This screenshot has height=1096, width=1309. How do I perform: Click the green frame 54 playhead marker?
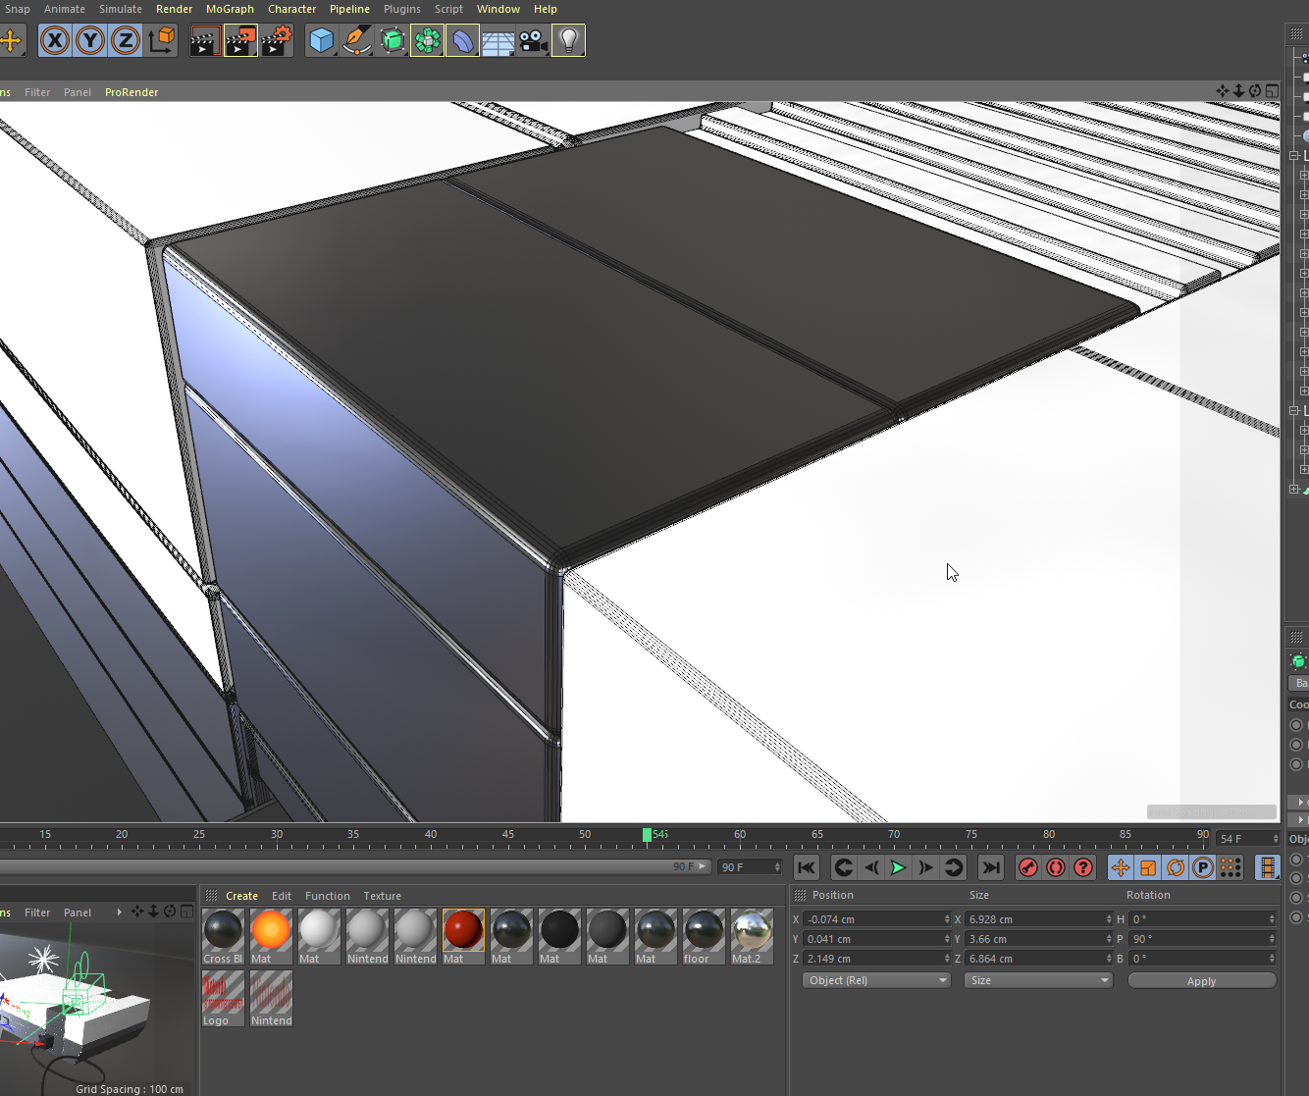647,835
